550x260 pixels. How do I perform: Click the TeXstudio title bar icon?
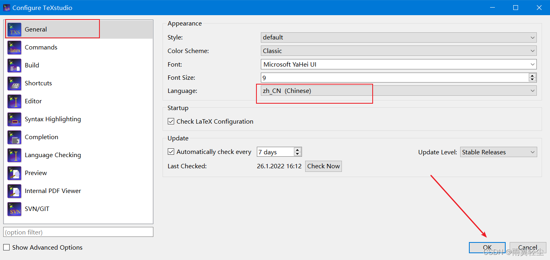pos(6,8)
